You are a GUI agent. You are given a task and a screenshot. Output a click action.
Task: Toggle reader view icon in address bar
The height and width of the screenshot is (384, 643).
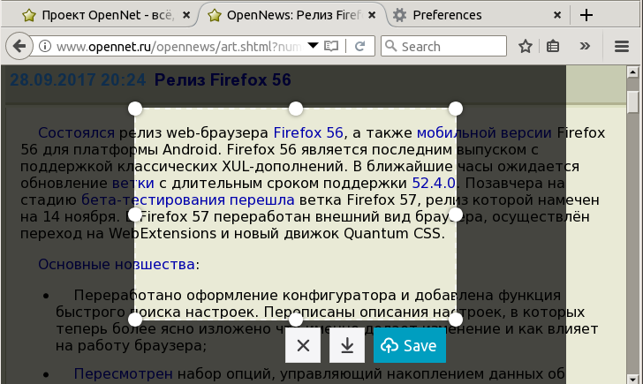coord(331,46)
